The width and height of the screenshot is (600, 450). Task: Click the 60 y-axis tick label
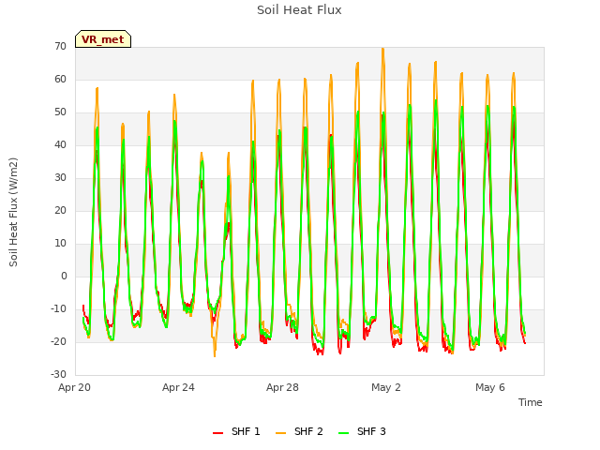coord(60,79)
